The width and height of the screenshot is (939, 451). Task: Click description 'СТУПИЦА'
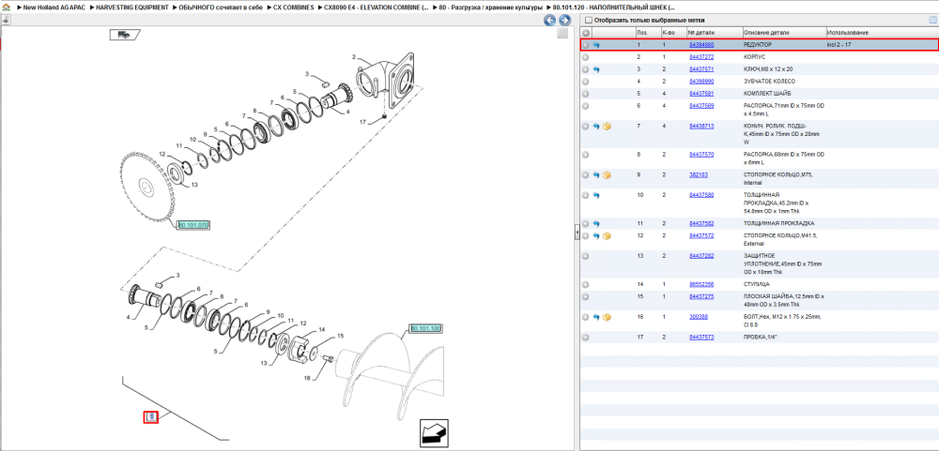(x=756, y=285)
